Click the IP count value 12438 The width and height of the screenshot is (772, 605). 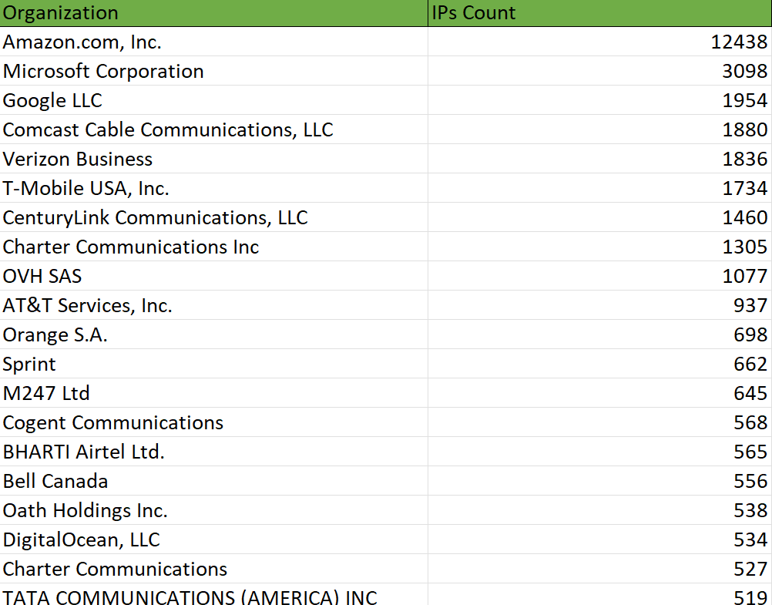coord(739,42)
